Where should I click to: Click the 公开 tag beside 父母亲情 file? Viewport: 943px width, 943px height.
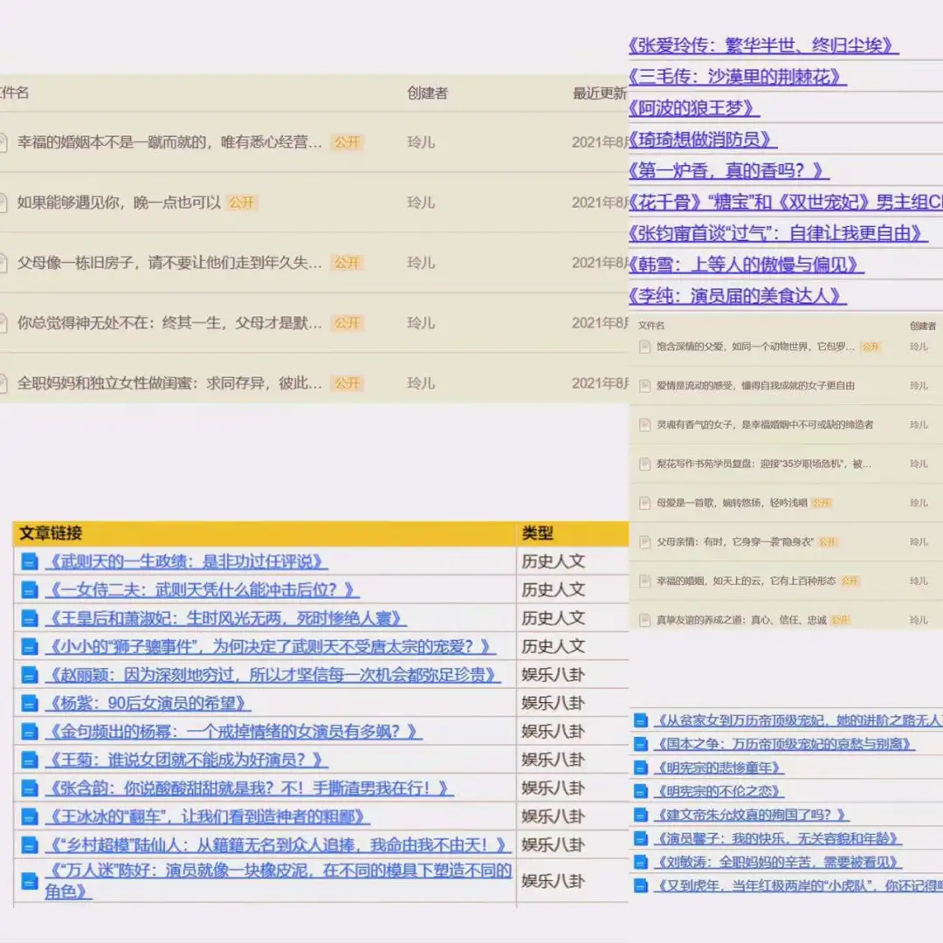(828, 542)
